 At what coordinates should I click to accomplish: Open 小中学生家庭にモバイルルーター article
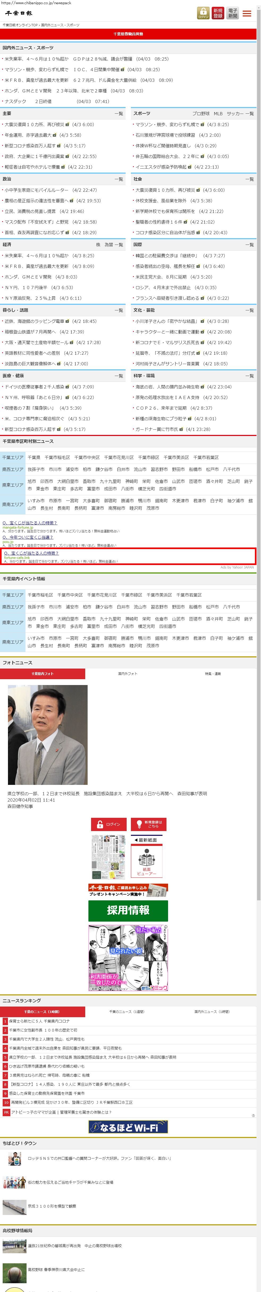pyautogui.click(x=36, y=190)
